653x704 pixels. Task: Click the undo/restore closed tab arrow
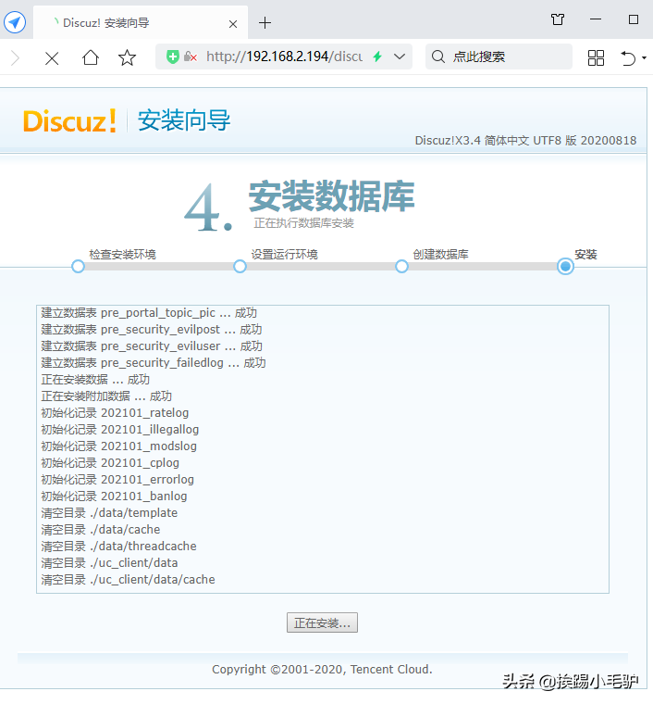coord(628,58)
